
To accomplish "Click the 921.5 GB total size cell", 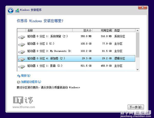I will (86, 66).
